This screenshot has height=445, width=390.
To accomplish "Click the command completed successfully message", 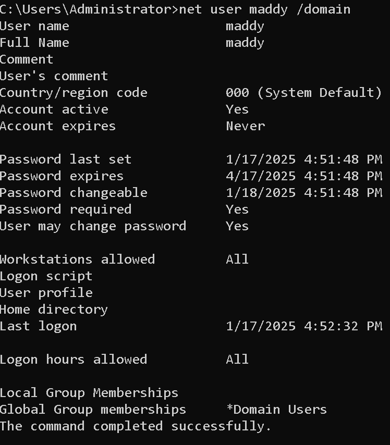I will coord(136,427).
